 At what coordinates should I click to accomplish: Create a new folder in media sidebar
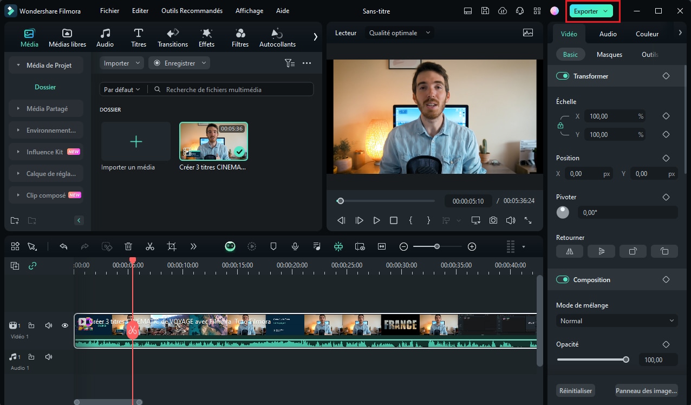(15, 220)
